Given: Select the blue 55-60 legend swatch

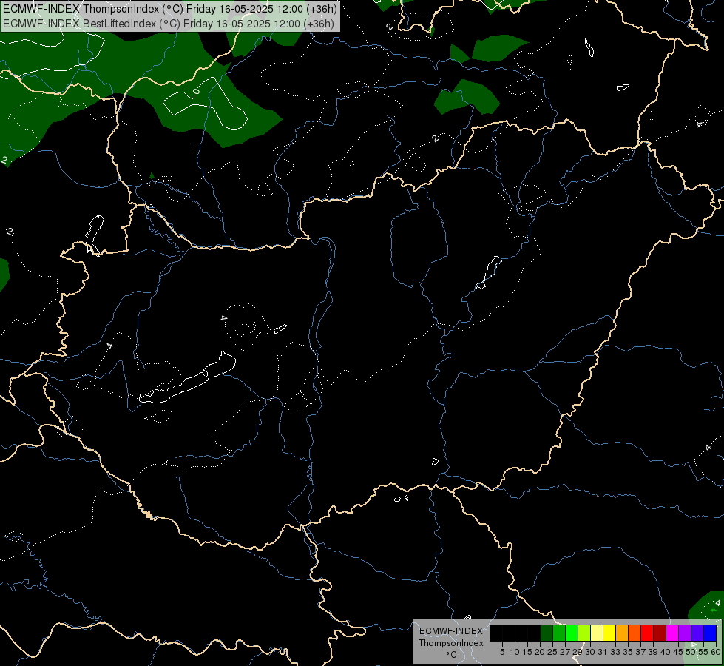Looking at the screenshot, I should click(x=710, y=633).
